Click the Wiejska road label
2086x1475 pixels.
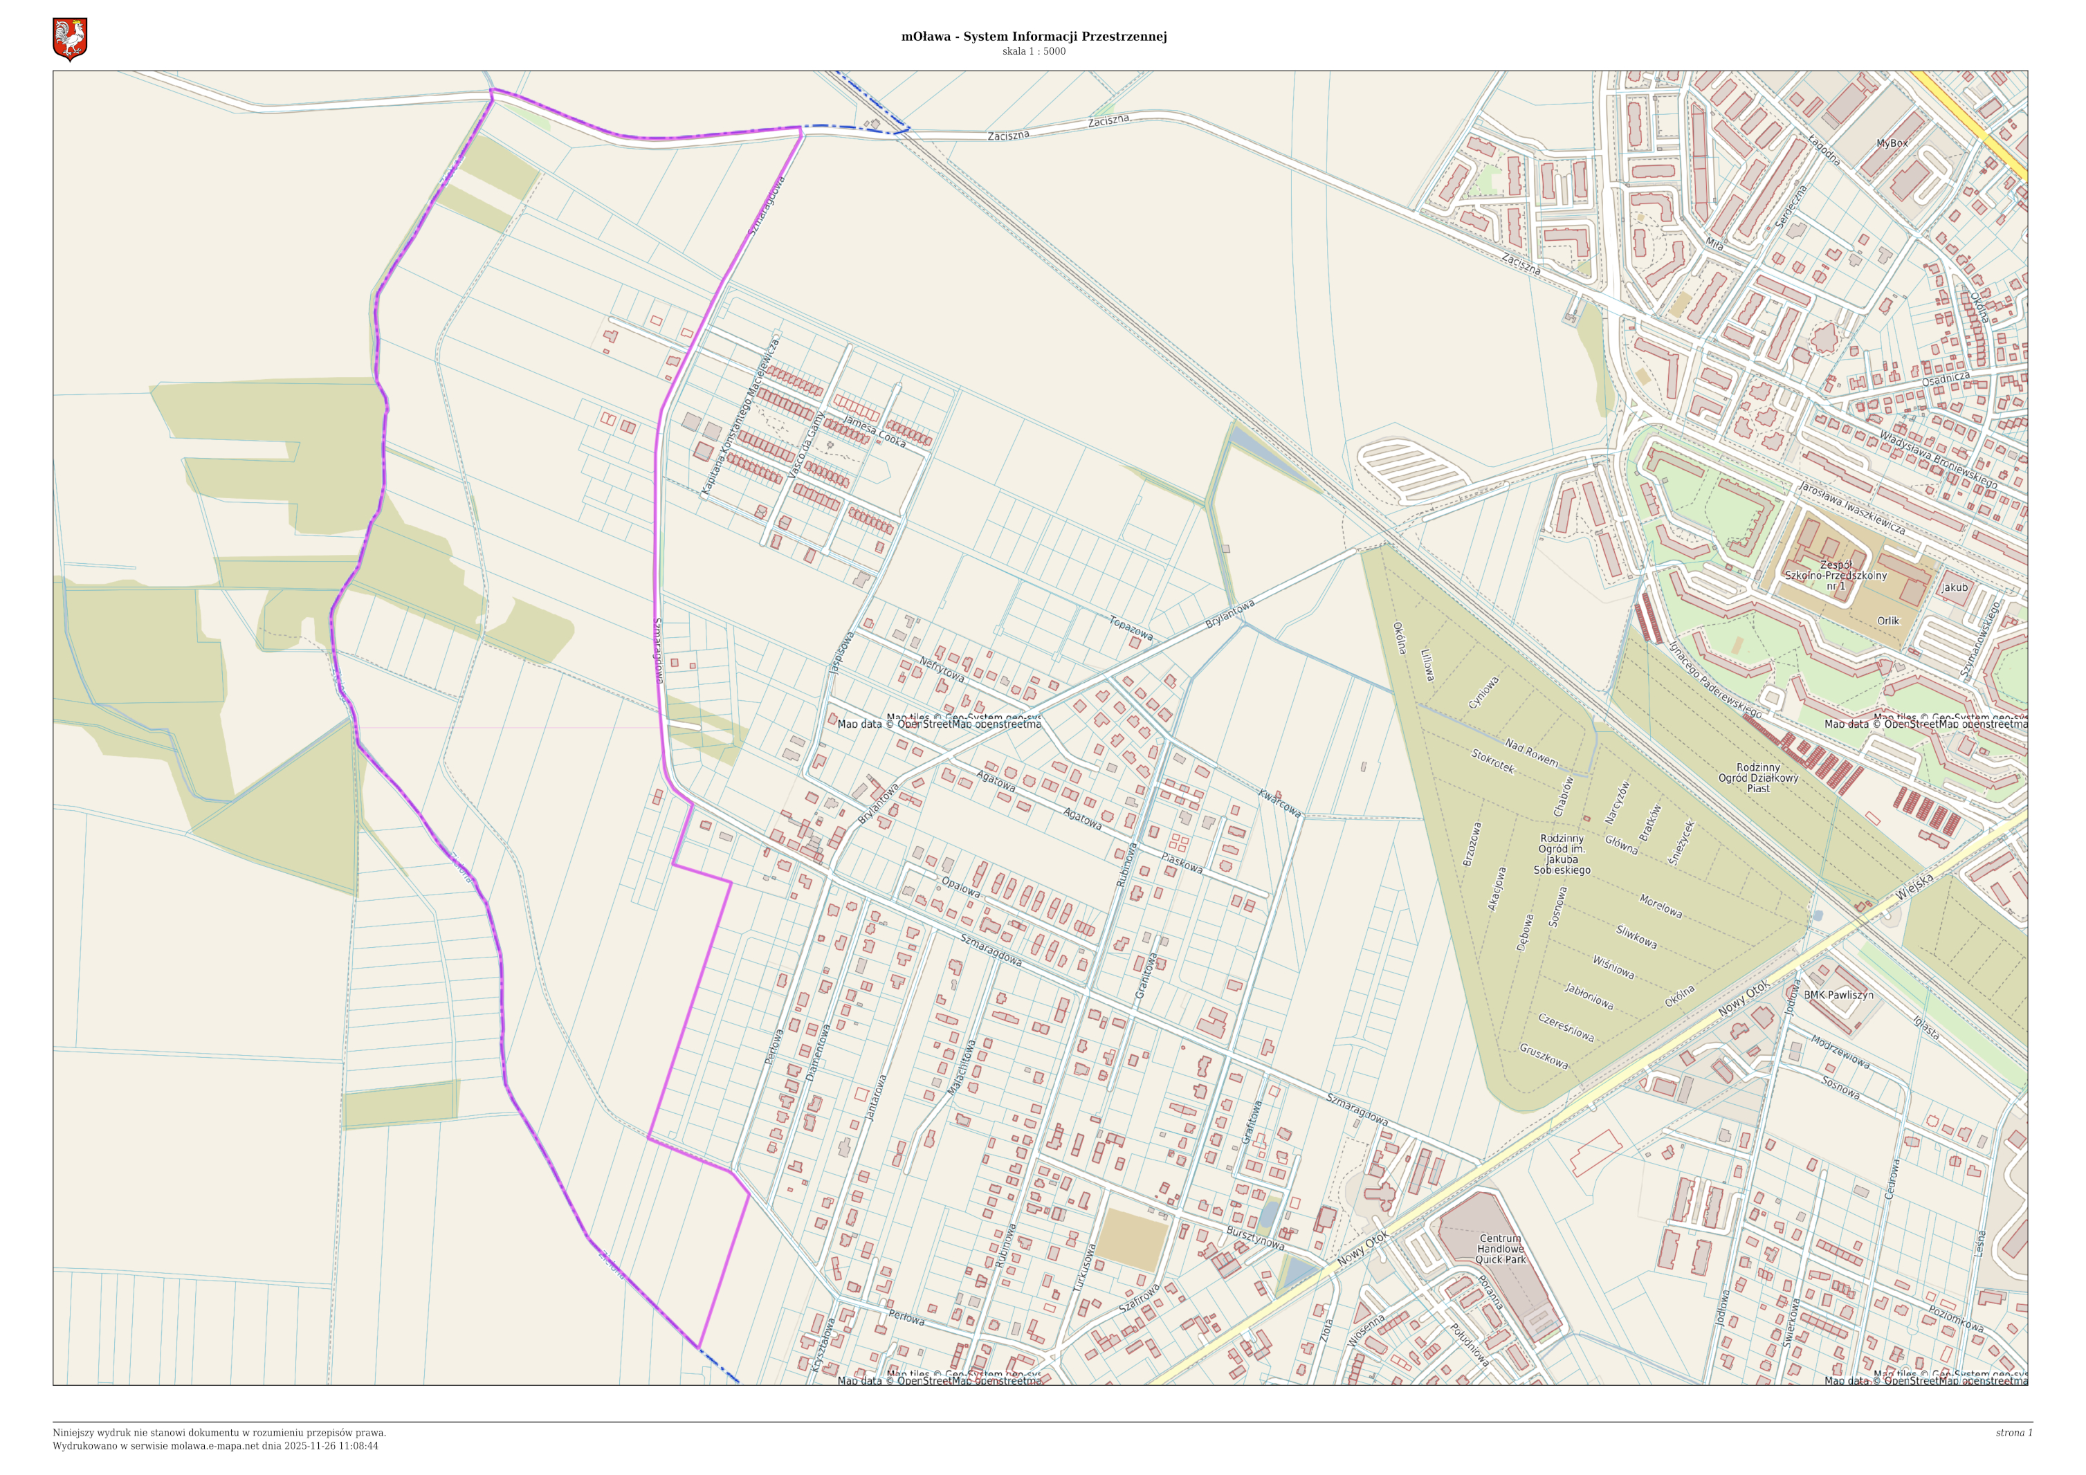click(1916, 886)
